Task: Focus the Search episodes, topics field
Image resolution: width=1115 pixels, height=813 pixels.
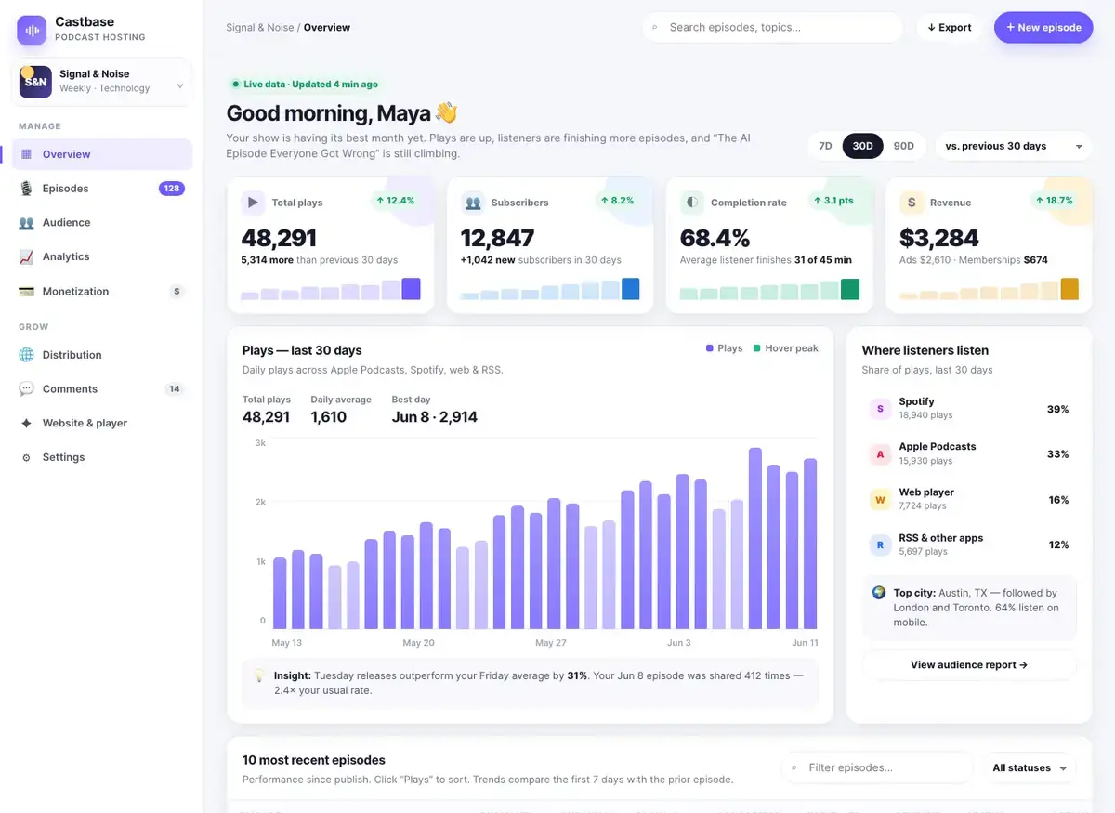Action: [x=772, y=28]
